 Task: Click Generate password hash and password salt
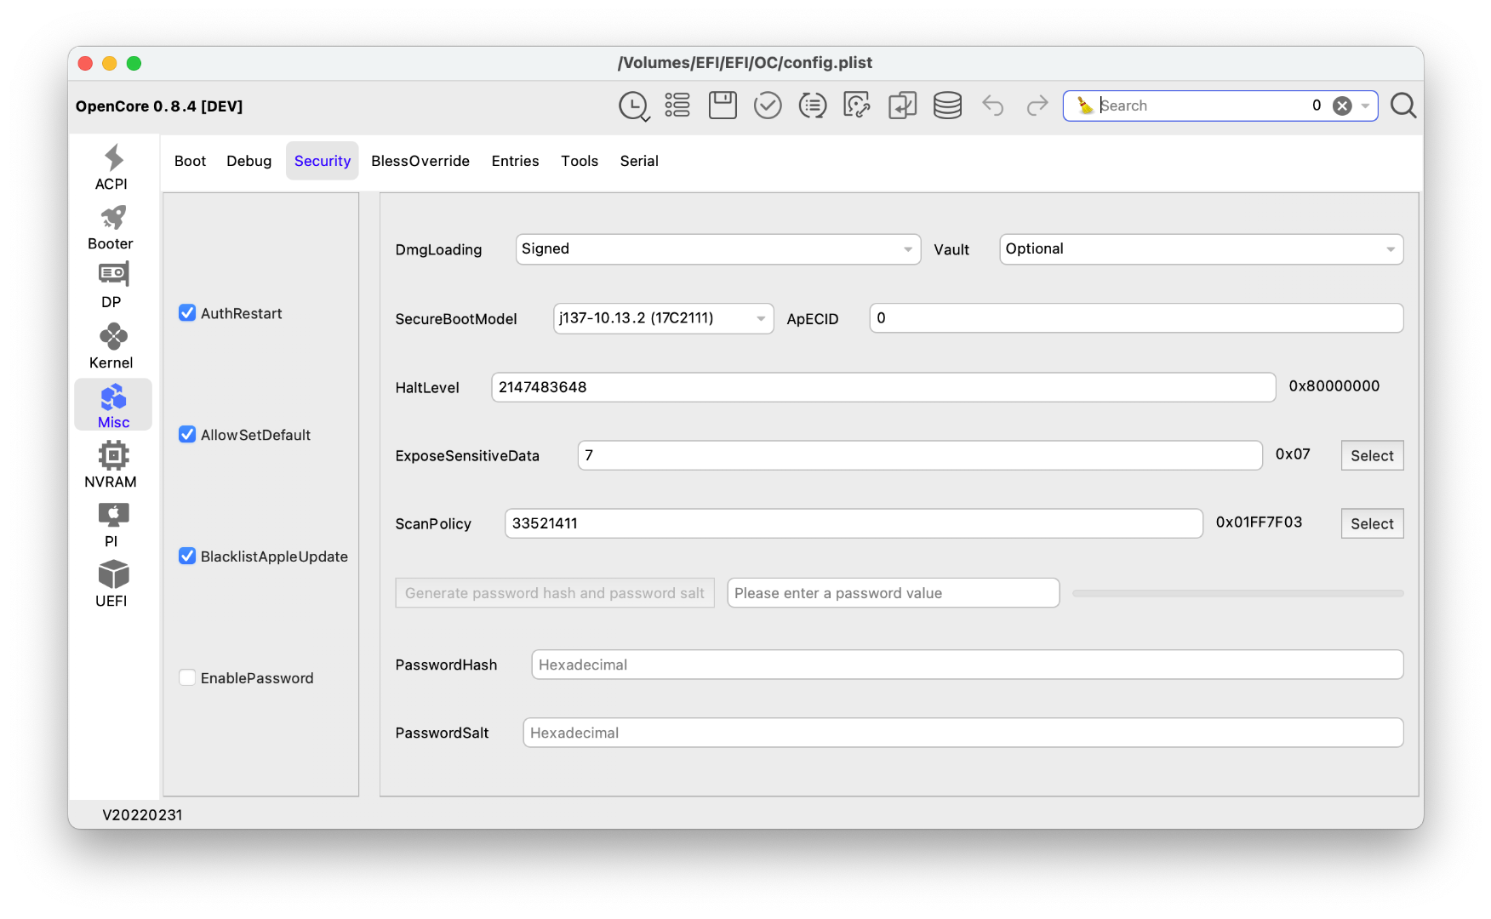[x=555, y=593]
